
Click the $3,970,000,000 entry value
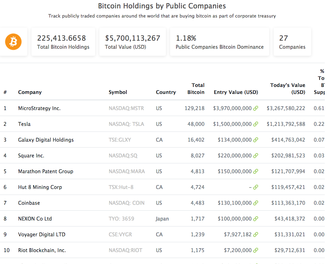(x=232, y=108)
